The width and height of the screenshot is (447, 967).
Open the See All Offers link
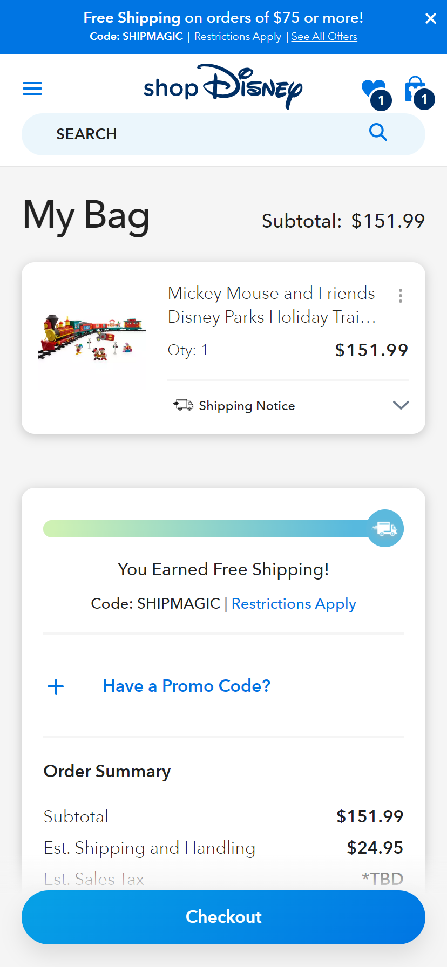(x=324, y=37)
